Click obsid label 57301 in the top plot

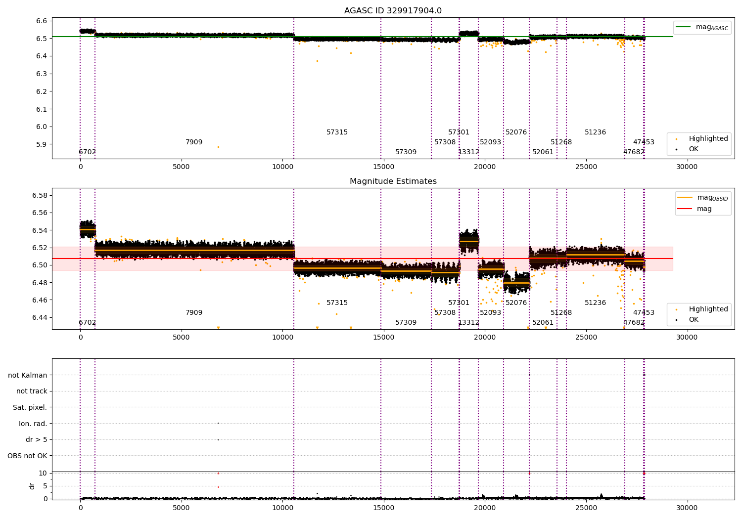[x=459, y=132]
